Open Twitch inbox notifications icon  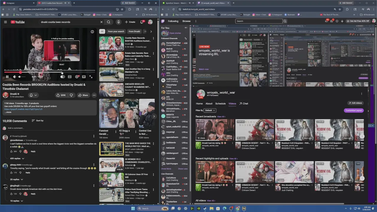pos(332,21)
